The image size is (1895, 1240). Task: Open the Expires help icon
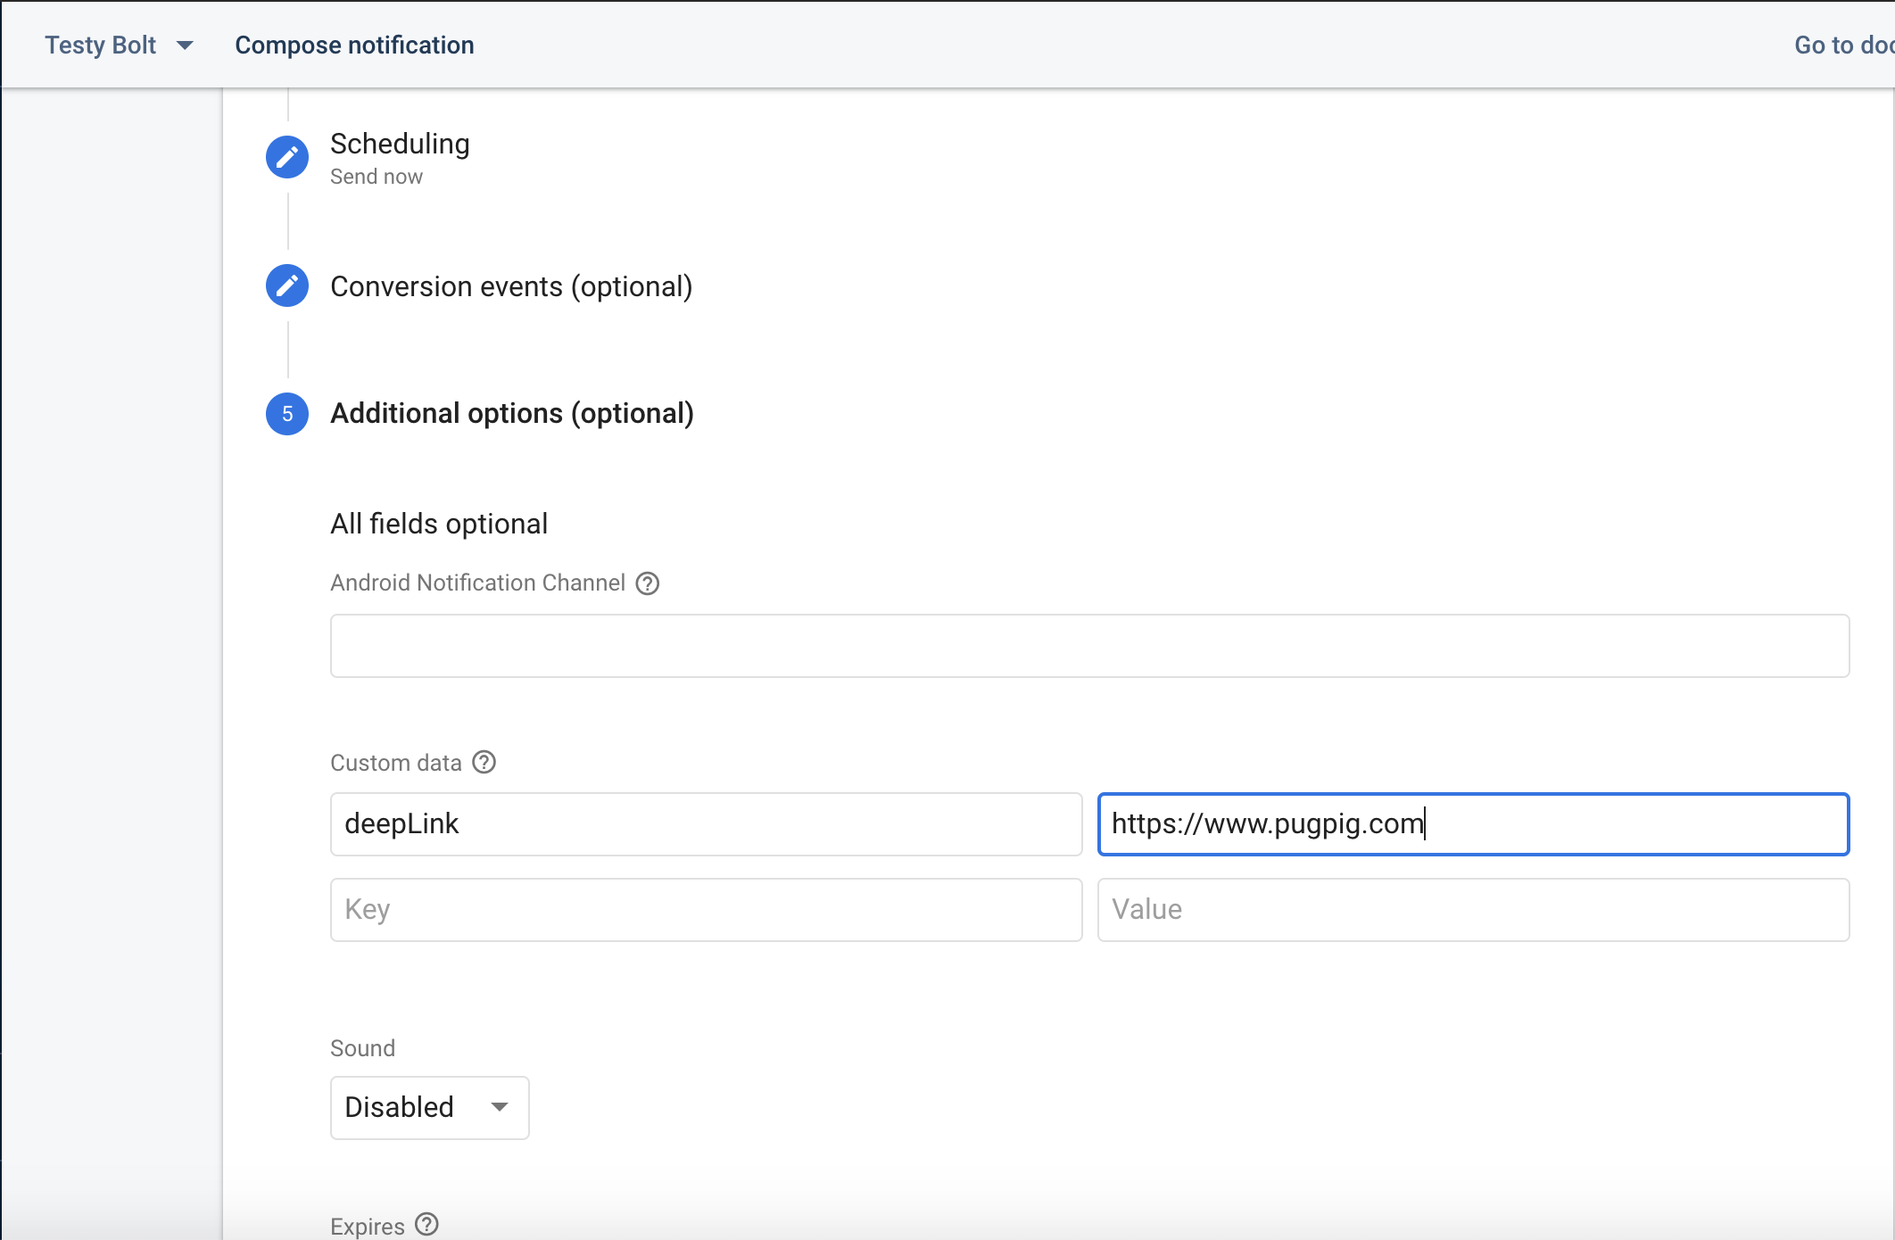(x=427, y=1225)
